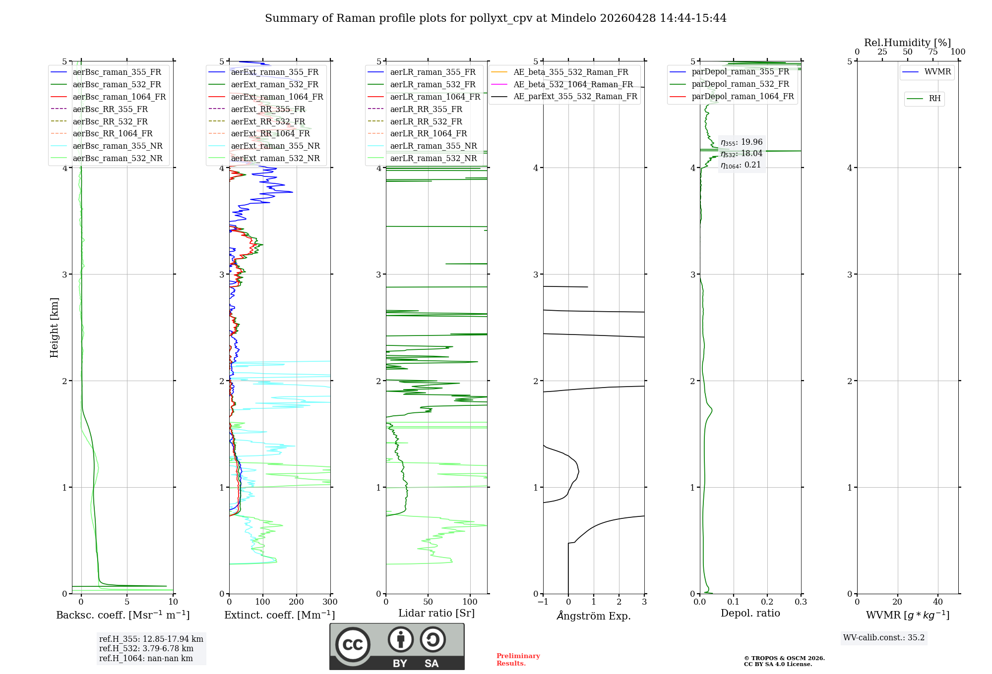Click the RH legend entry
This screenshot has width=992, height=674.
tap(934, 99)
